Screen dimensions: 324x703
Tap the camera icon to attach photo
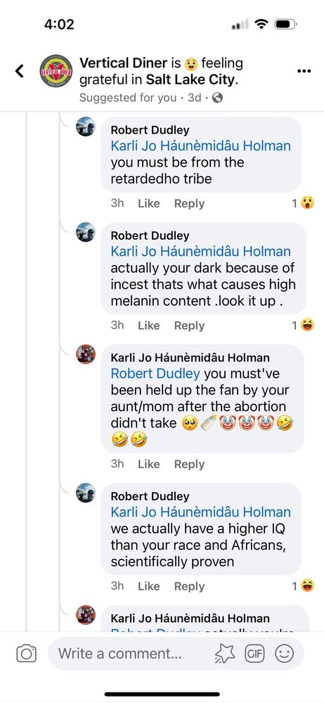[x=27, y=654]
